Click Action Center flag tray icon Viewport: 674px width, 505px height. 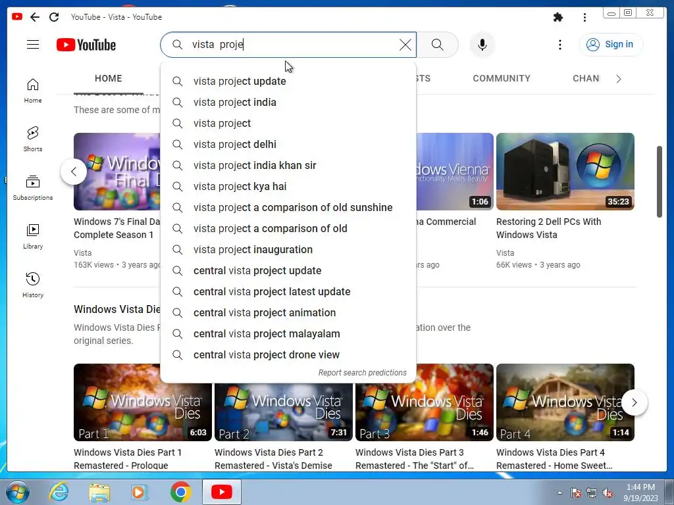click(x=576, y=493)
